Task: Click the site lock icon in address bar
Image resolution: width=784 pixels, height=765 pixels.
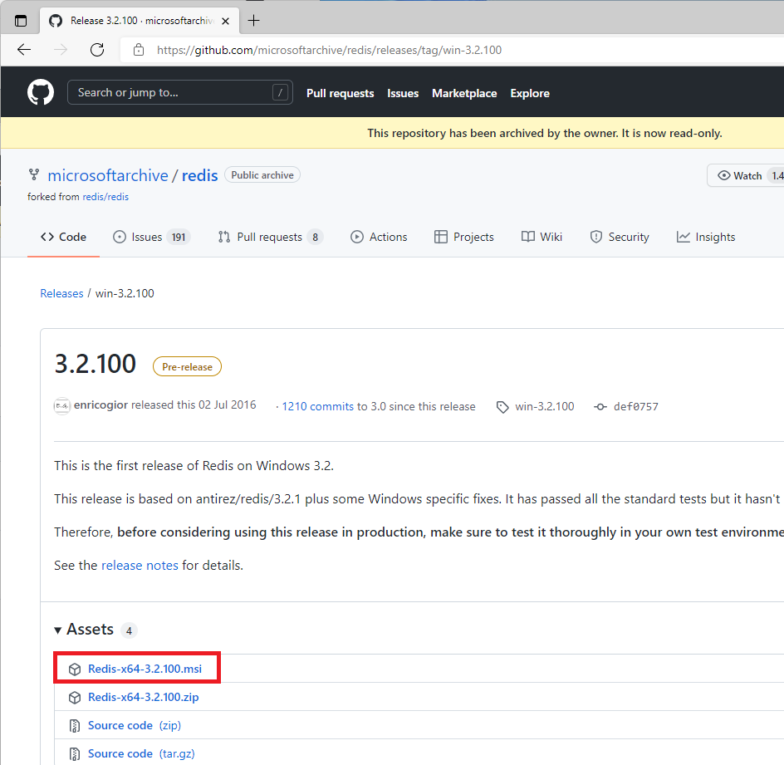Action: [x=139, y=50]
